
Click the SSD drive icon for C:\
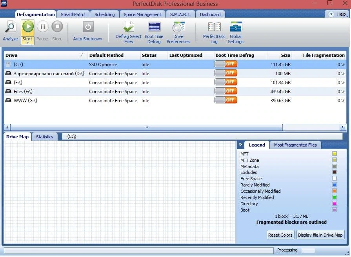click(x=8, y=64)
